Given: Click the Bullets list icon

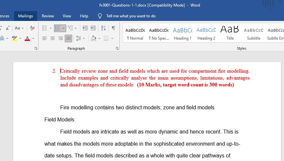Looking at the screenshot, I should [x=44, y=28].
